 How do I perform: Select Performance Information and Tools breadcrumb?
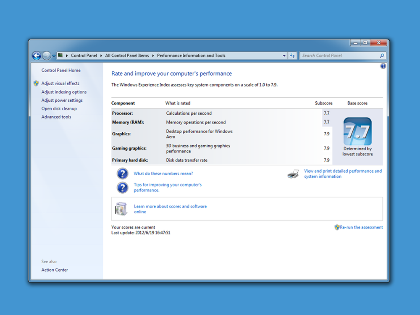click(191, 55)
